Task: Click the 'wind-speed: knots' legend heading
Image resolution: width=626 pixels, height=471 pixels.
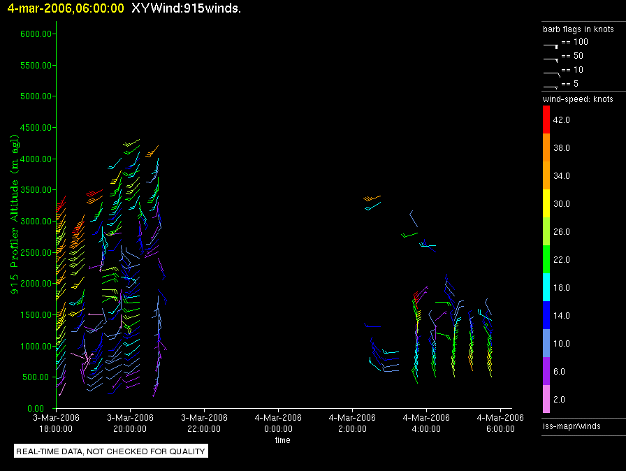Action: click(x=578, y=99)
